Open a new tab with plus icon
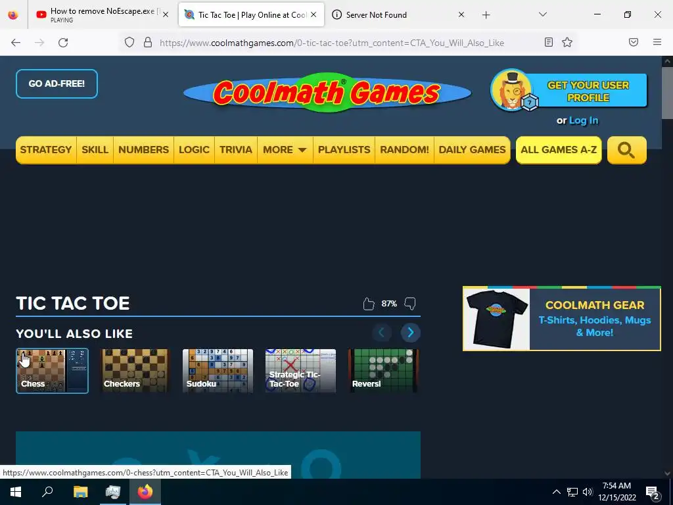 click(x=486, y=15)
